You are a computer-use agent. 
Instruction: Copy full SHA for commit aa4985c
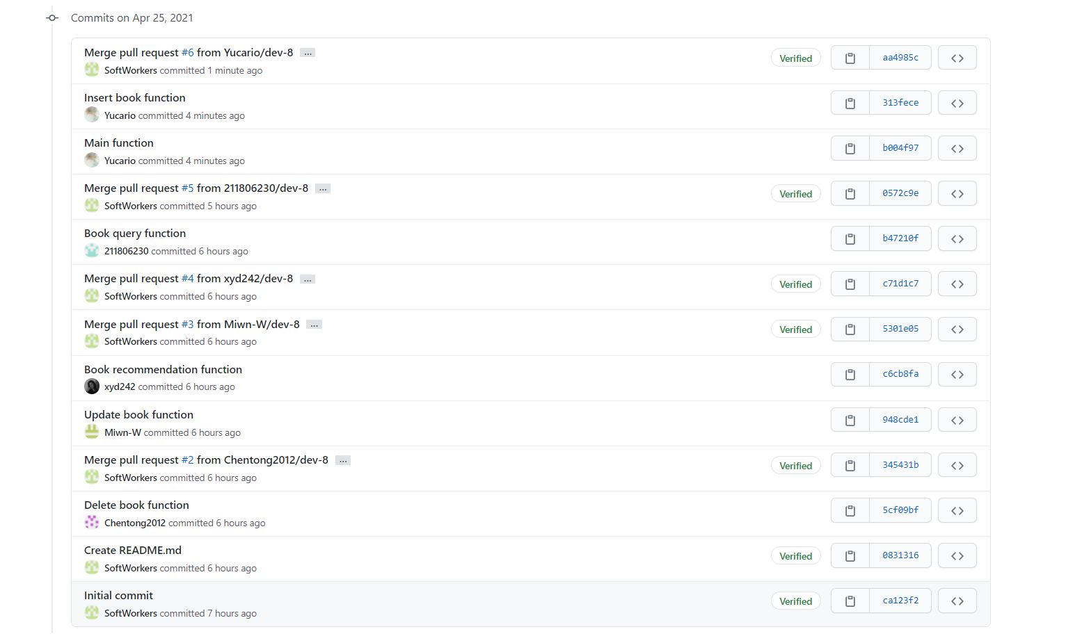pyautogui.click(x=850, y=58)
